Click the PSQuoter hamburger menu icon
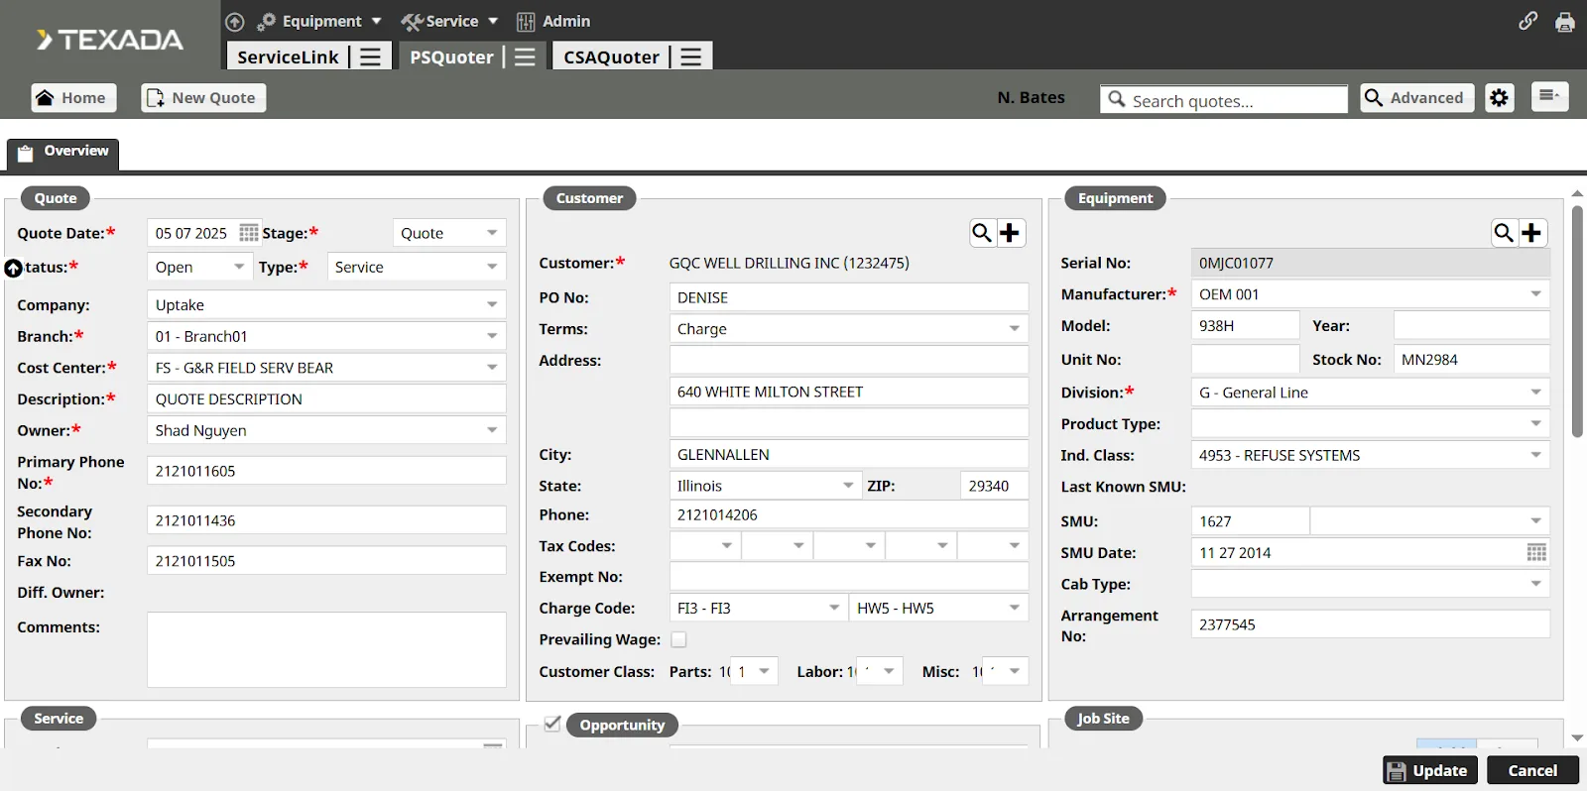 (526, 56)
